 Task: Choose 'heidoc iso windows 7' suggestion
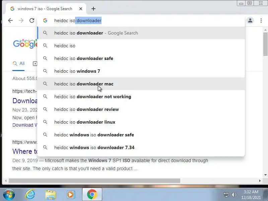point(141,71)
